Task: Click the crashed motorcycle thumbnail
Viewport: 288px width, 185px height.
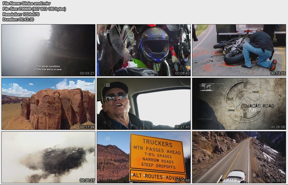Action: (239, 50)
